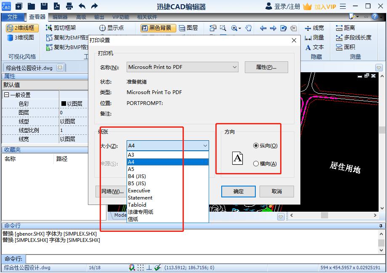
Task: Confirm print setup with 确定
Action: 239,192
